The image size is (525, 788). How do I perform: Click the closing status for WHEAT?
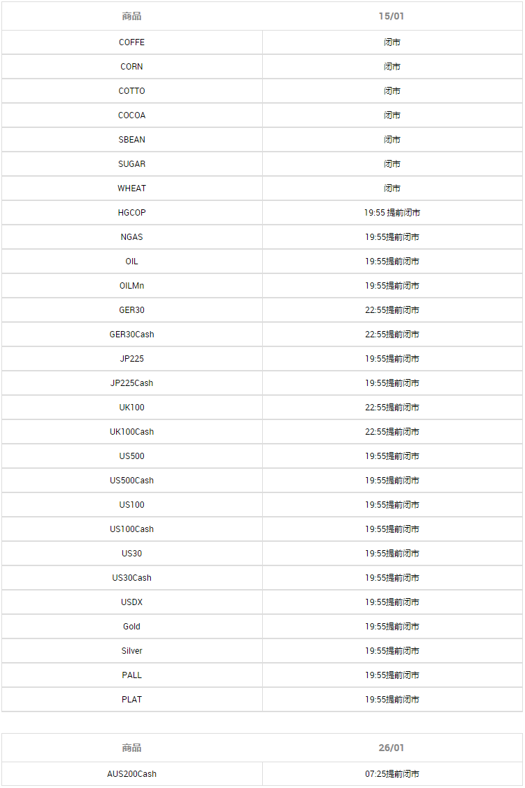click(x=391, y=188)
